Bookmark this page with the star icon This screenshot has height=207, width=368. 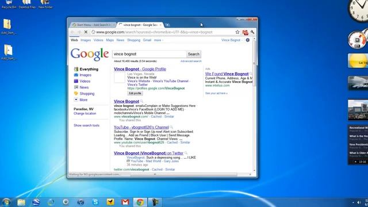237,32
